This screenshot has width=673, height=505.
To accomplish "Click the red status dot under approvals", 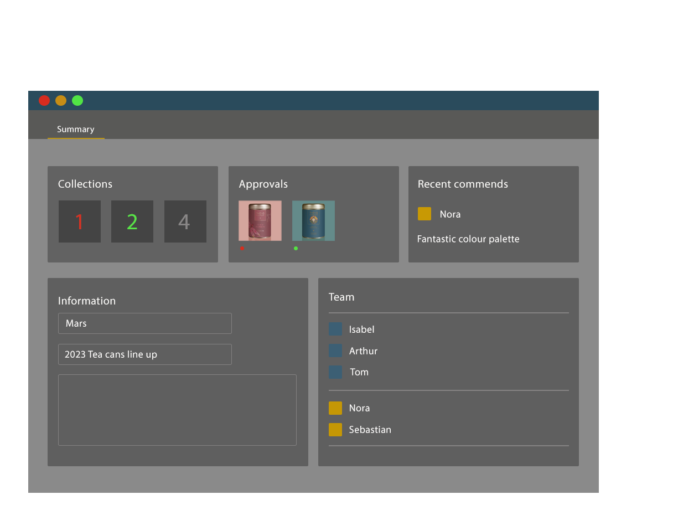I will coord(242,249).
